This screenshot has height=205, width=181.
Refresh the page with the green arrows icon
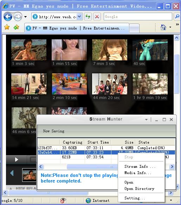(x=88, y=16)
